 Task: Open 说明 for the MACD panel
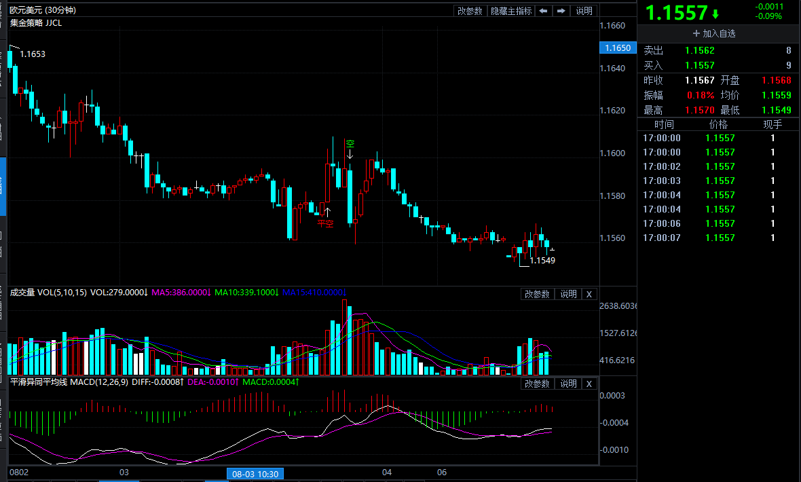[x=568, y=384]
